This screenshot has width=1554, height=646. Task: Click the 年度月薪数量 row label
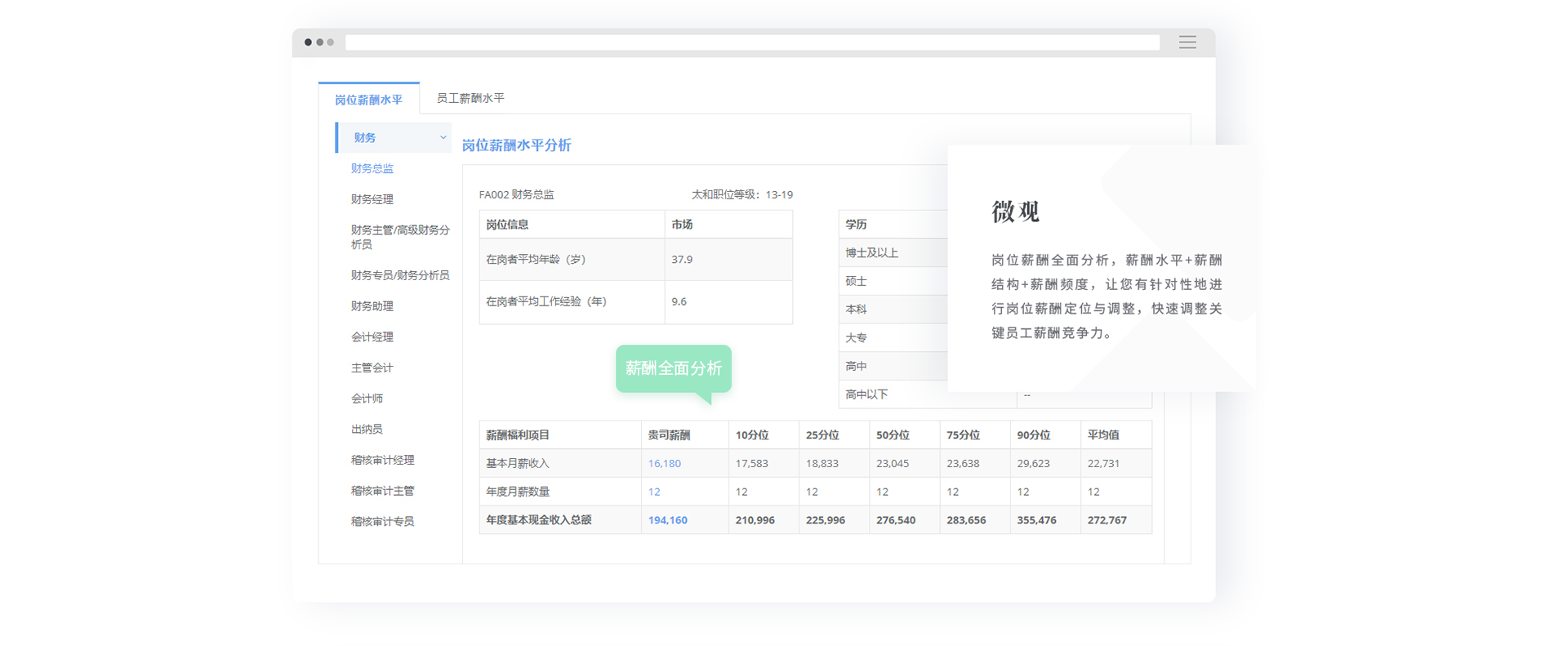click(518, 492)
